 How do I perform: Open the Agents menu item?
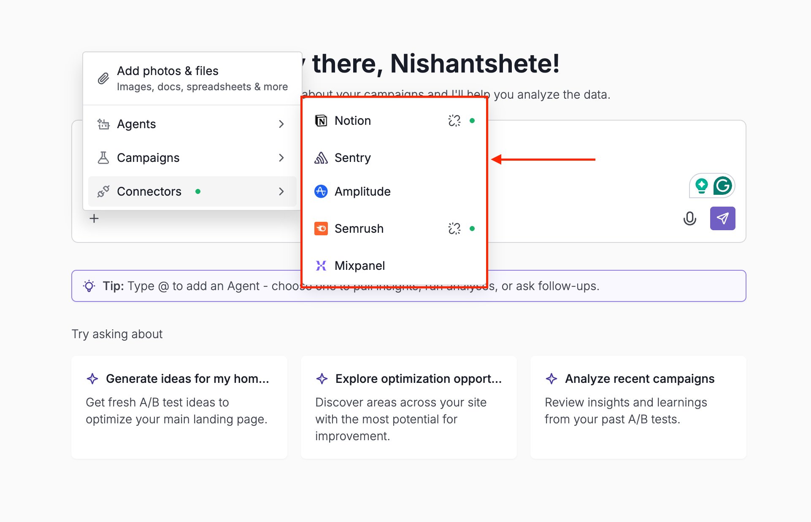point(192,124)
